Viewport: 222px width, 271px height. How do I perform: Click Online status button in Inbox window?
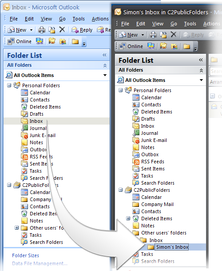pyautogui.click(x=20, y=41)
